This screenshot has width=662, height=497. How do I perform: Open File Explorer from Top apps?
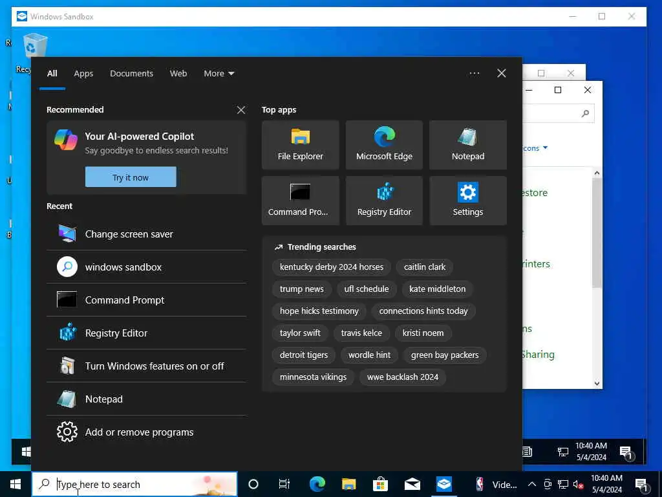click(x=300, y=145)
